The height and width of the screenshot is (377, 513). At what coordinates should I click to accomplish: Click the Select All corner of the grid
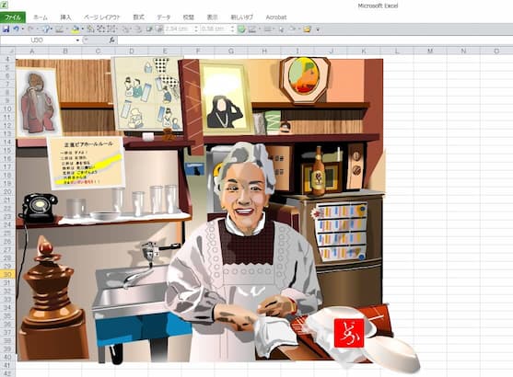pos(7,51)
